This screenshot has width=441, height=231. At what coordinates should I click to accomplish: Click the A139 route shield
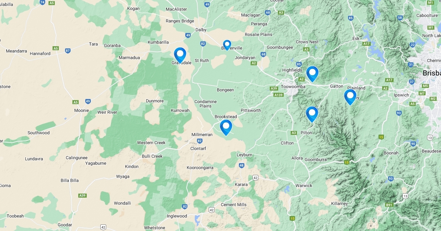[279, 95]
